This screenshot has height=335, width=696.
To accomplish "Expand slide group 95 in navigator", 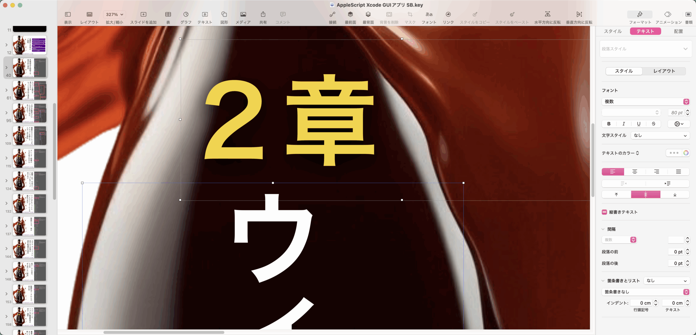I will 7,113.
